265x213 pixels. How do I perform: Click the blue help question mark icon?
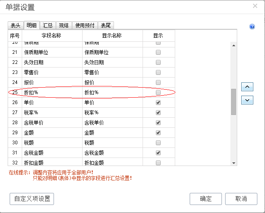tap(252, 27)
